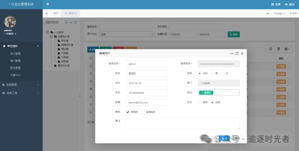Click the 手机 field showing 15766666666
Image resolution: width=299 pixels, height=151 pixels.
click(x=147, y=93)
